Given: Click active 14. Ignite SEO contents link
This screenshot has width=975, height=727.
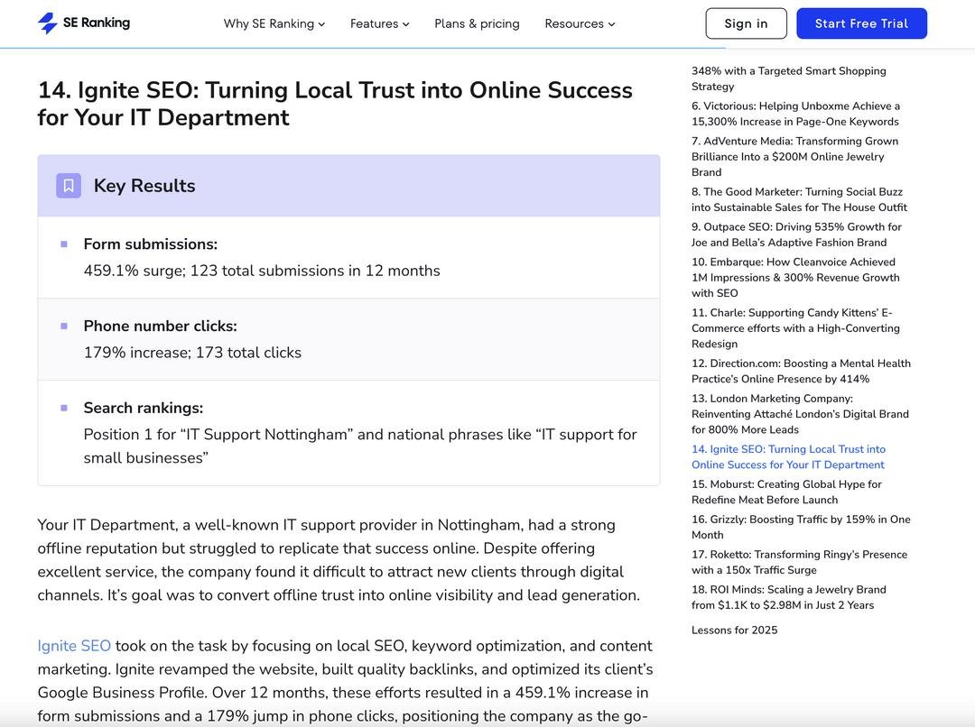Looking at the screenshot, I should (788, 456).
